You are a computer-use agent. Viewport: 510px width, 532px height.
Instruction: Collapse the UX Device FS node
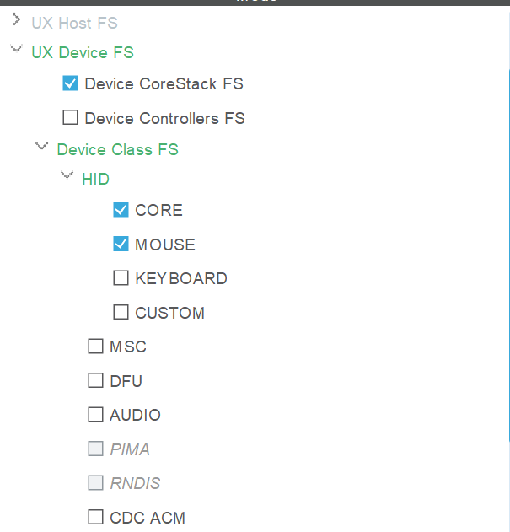click(16, 51)
